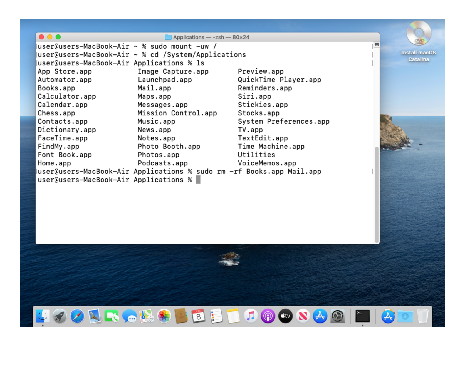Image resolution: width=465 pixels, height=382 pixels.
Task: Click 'Maps.app' in the terminal listing
Action: tap(154, 96)
